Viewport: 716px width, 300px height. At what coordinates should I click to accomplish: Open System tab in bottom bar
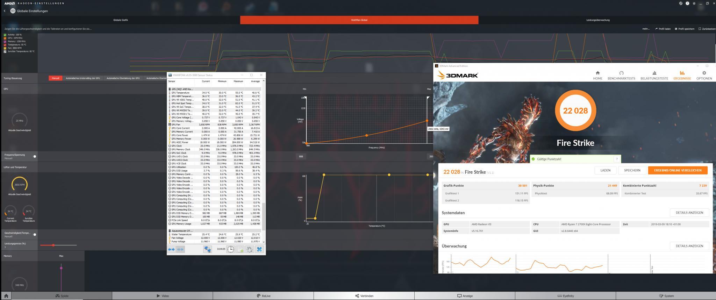[x=666, y=296]
